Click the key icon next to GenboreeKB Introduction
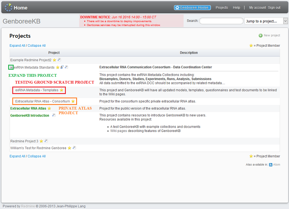This screenshot has width=289, height=209. coord(54,115)
